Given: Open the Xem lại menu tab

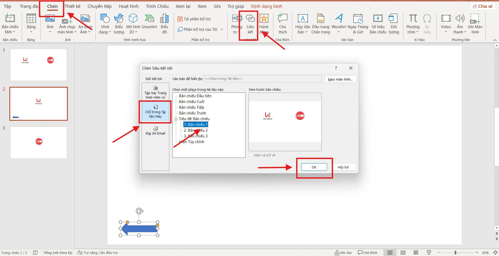Looking at the screenshot, I should point(183,6).
